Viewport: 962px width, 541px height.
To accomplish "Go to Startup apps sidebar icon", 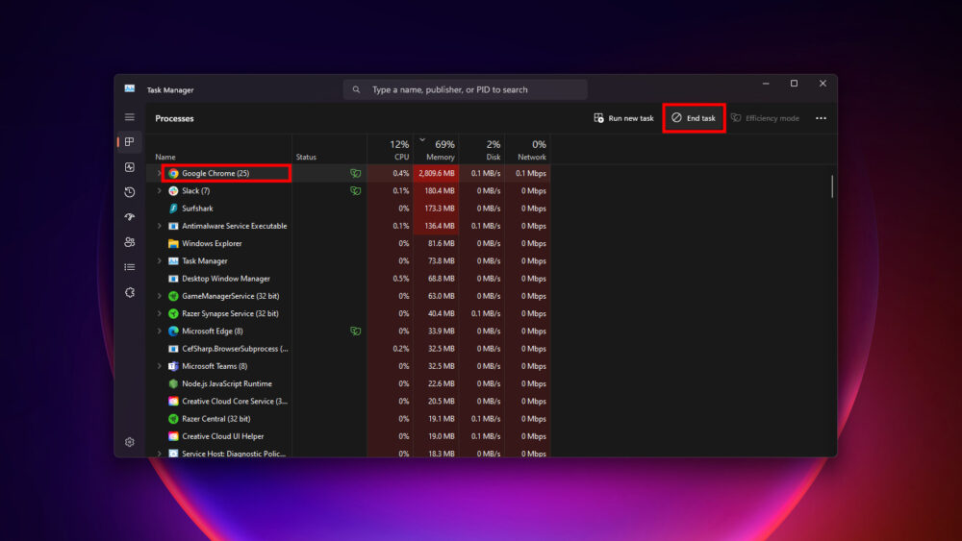I will (130, 217).
